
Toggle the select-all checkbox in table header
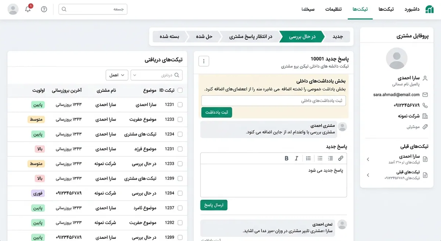click(x=180, y=91)
